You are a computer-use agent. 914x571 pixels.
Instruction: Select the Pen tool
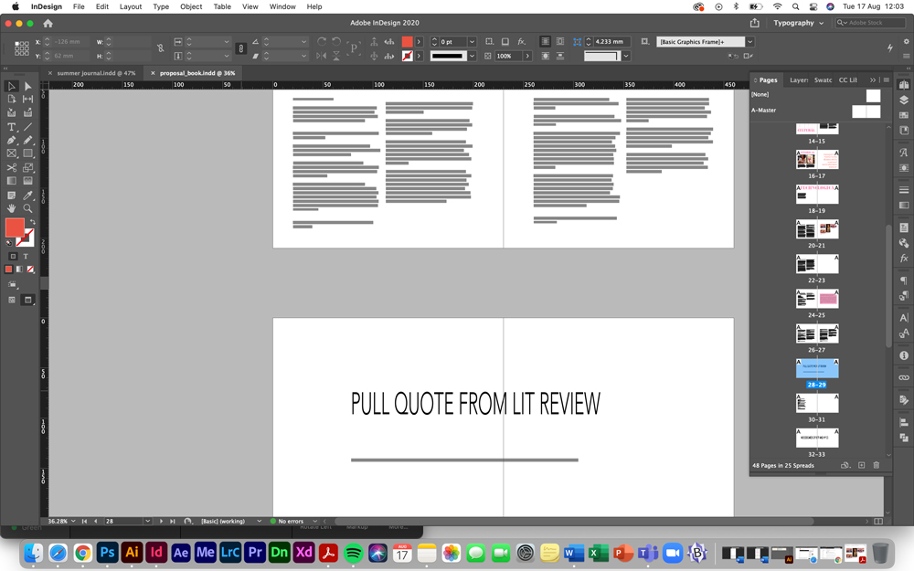(x=12, y=139)
